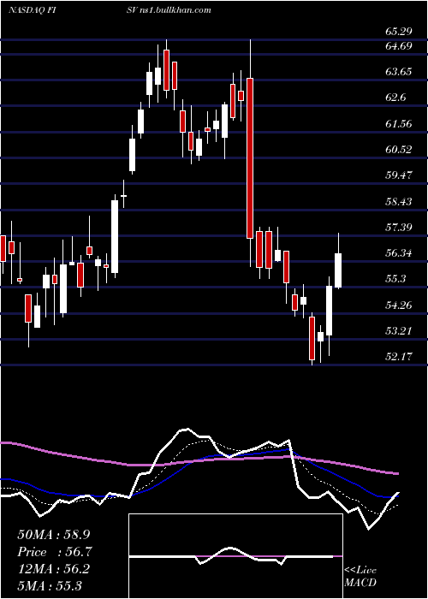The height and width of the screenshot is (599, 428).
Task: Click the 65.29 price axis label
Action: click(399, 32)
